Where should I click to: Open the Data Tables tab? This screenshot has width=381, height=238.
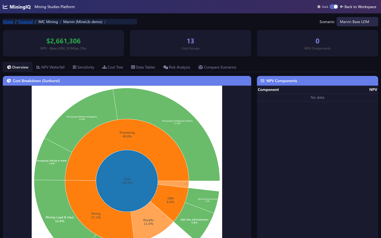tap(143, 67)
